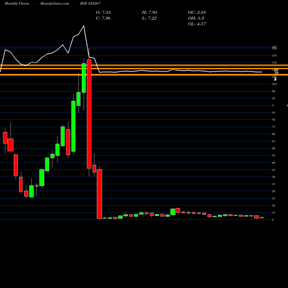Select the 'BSE 533267' symbol label
Viewport: 288px width, 288px height.
point(90,3)
